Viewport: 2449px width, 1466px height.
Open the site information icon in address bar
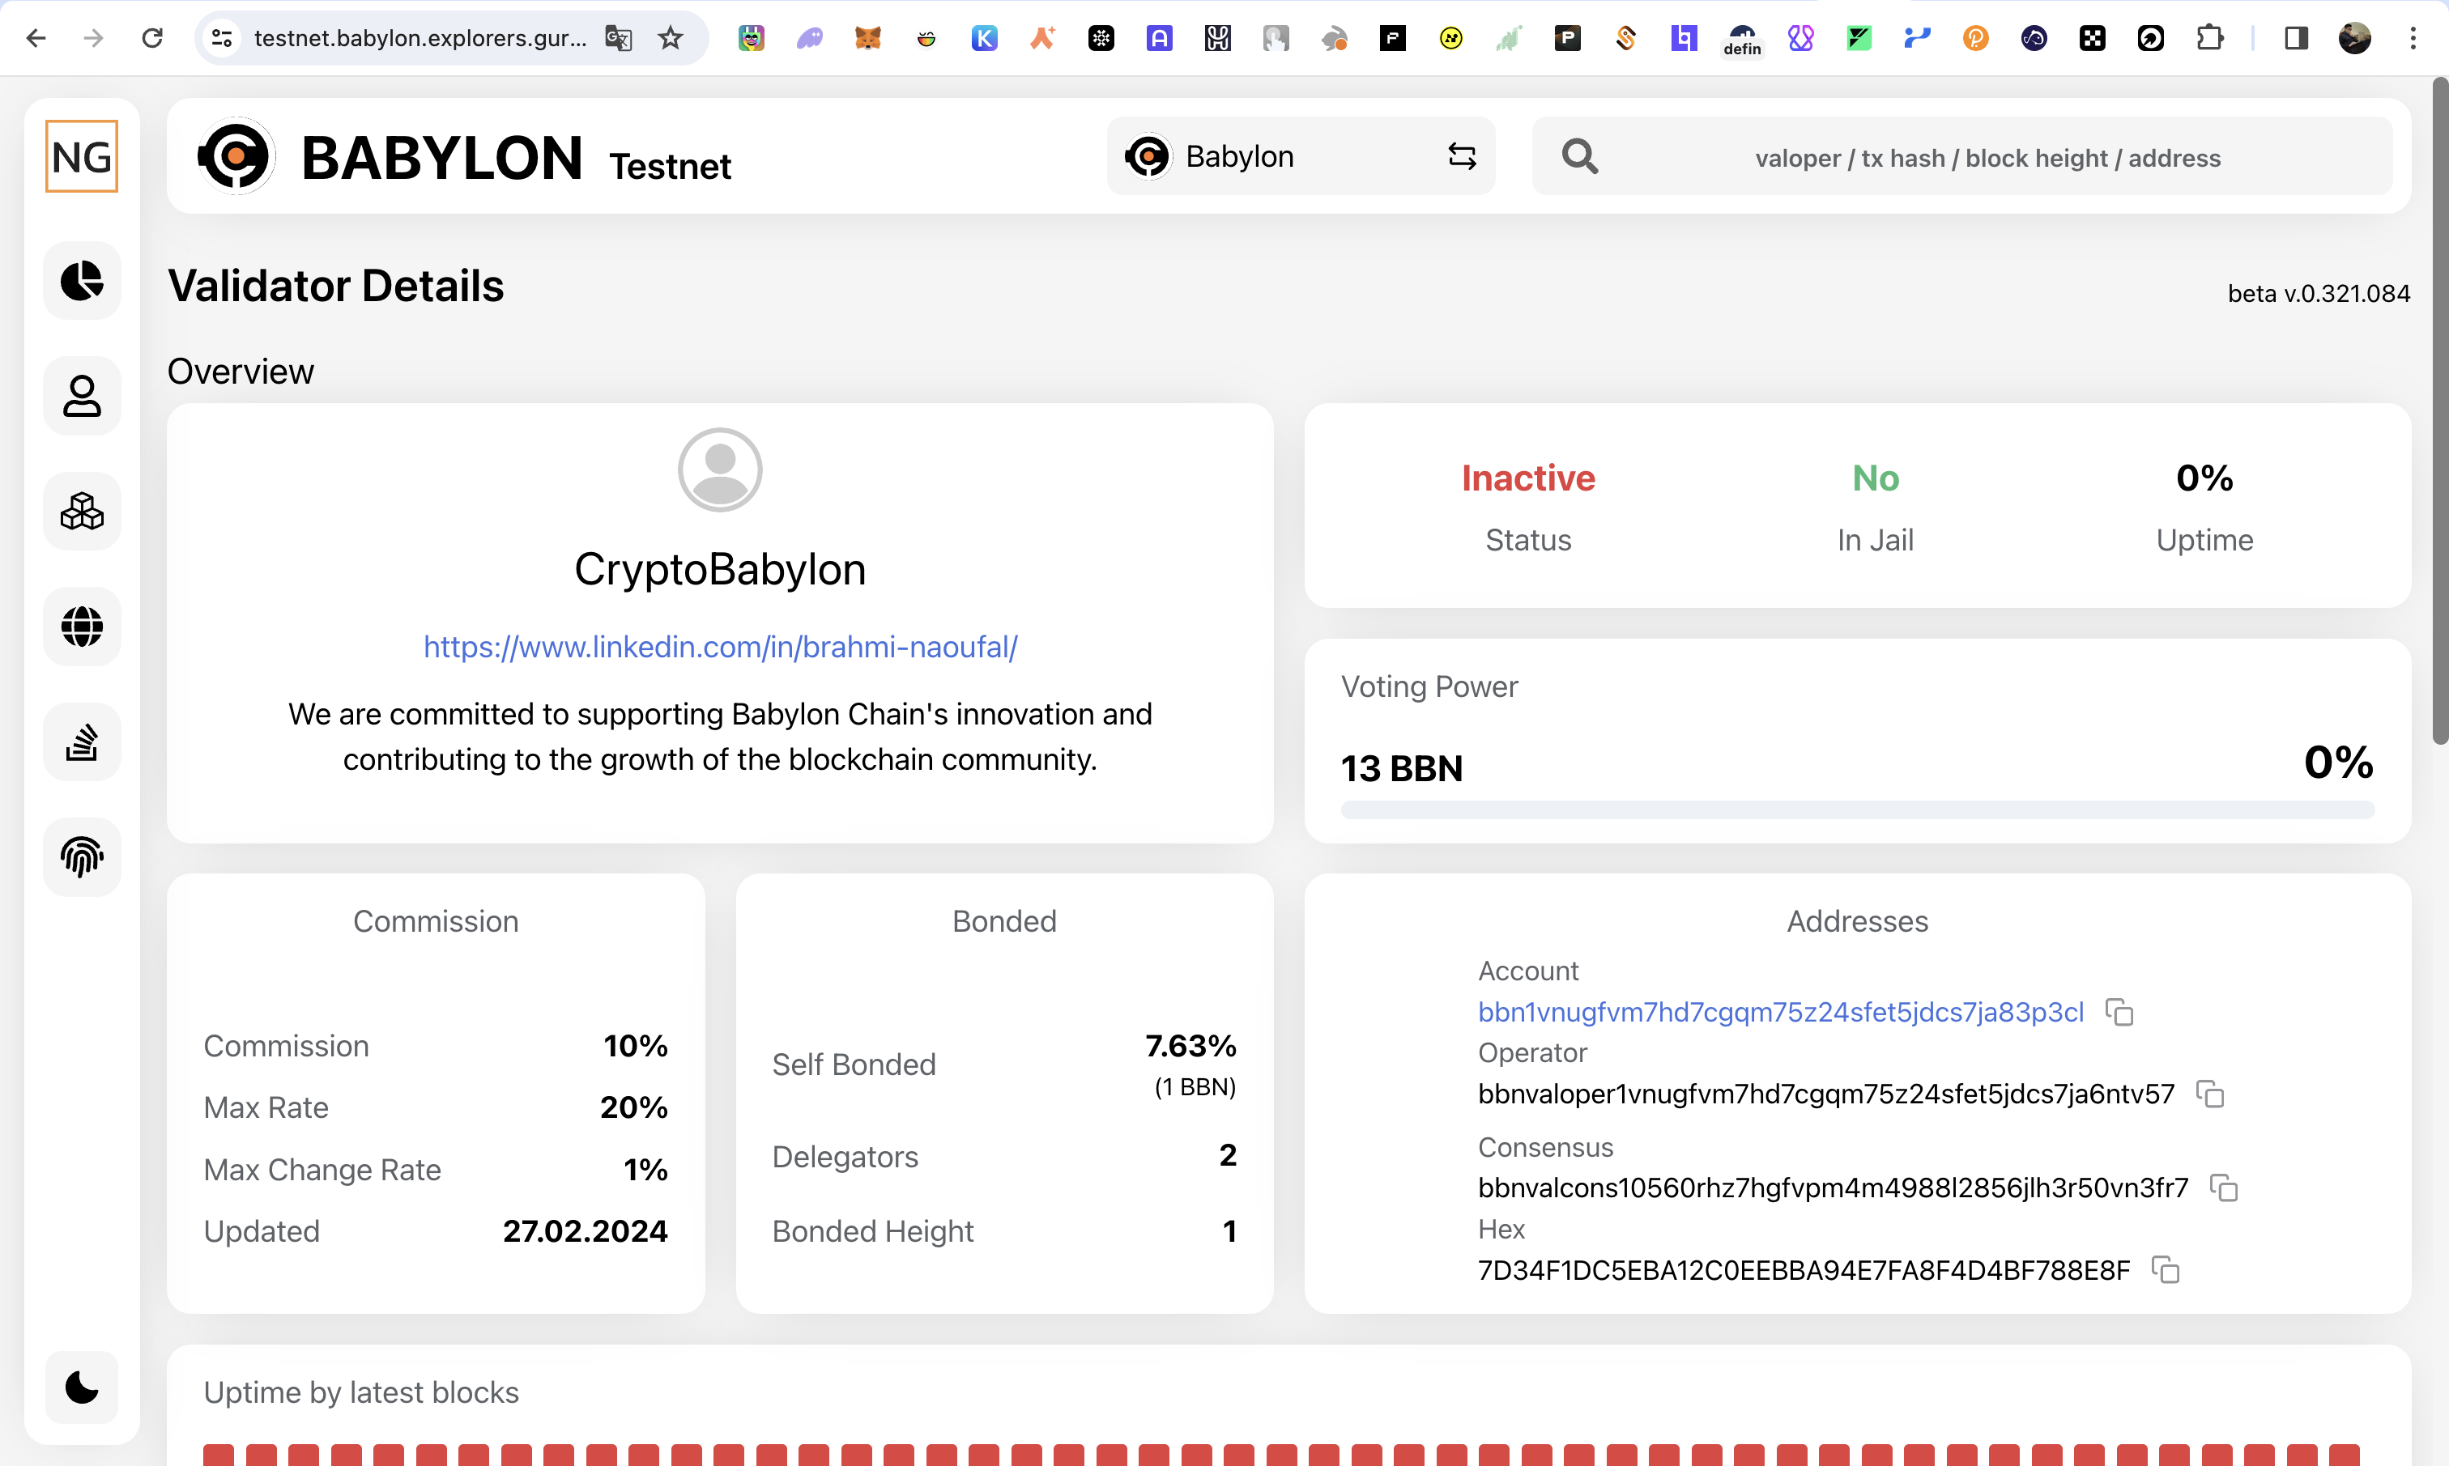coord(223,37)
